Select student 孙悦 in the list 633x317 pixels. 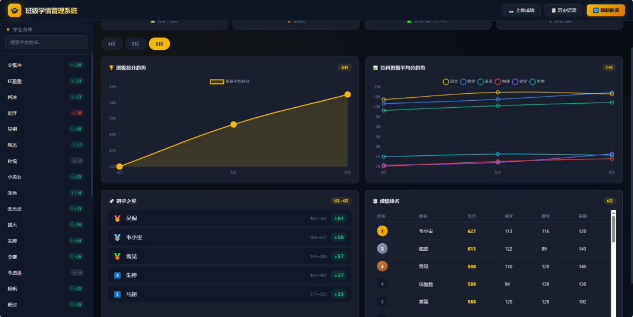46,161
